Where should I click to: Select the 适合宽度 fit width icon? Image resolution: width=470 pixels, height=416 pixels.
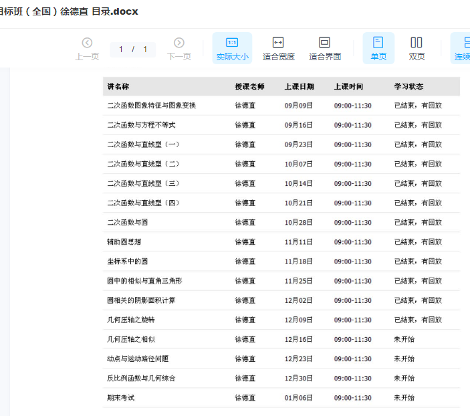[278, 43]
